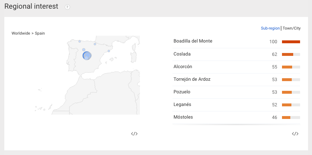Click the Barcelona bubble on the east coast

pyautogui.click(x=109, y=51)
